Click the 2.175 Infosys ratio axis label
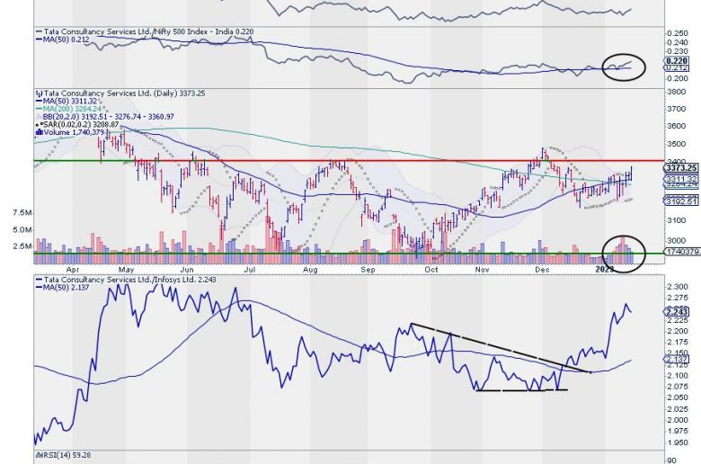The image size is (701, 464). click(x=678, y=343)
